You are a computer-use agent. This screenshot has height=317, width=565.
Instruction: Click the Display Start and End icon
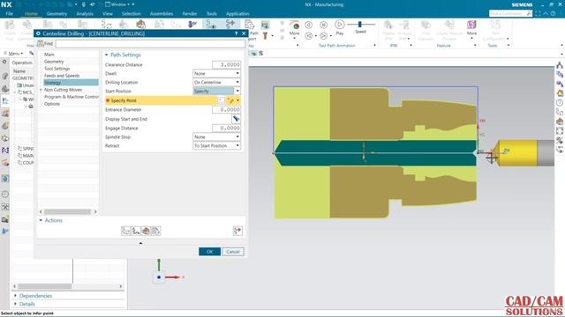coord(236,119)
